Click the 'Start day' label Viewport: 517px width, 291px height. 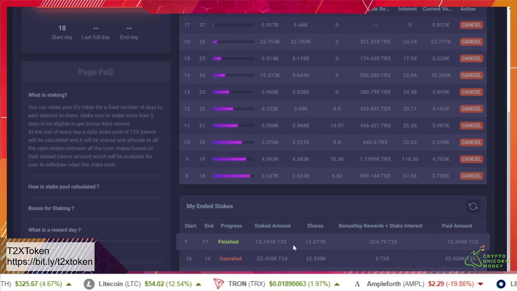(62, 37)
